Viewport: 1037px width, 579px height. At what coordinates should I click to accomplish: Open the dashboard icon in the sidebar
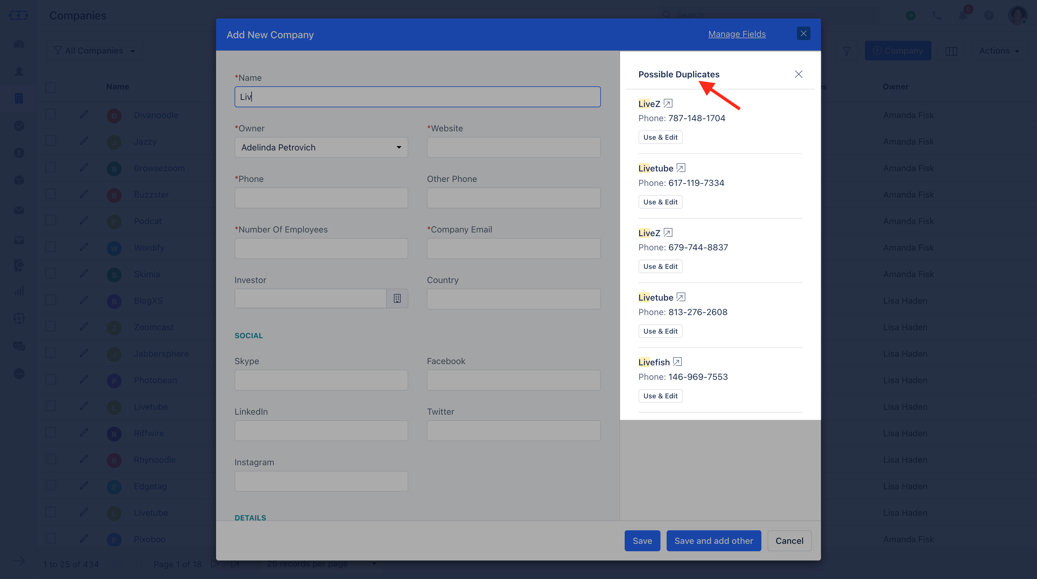coord(19,45)
